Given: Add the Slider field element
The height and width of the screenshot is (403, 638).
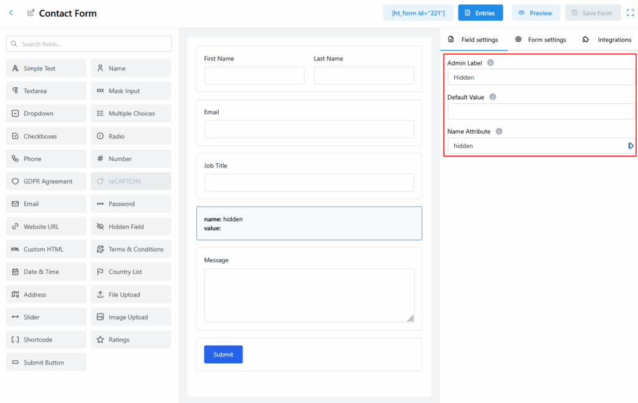Looking at the screenshot, I should (46, 317).
